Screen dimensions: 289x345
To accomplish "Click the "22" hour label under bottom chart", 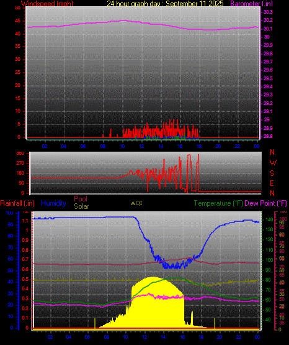I will point(239,337).
